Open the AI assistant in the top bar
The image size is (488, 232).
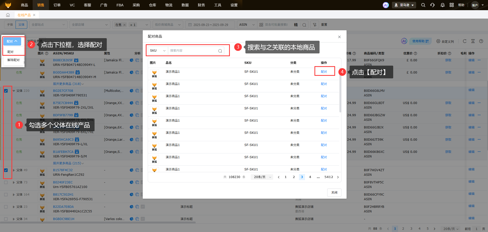386,5
